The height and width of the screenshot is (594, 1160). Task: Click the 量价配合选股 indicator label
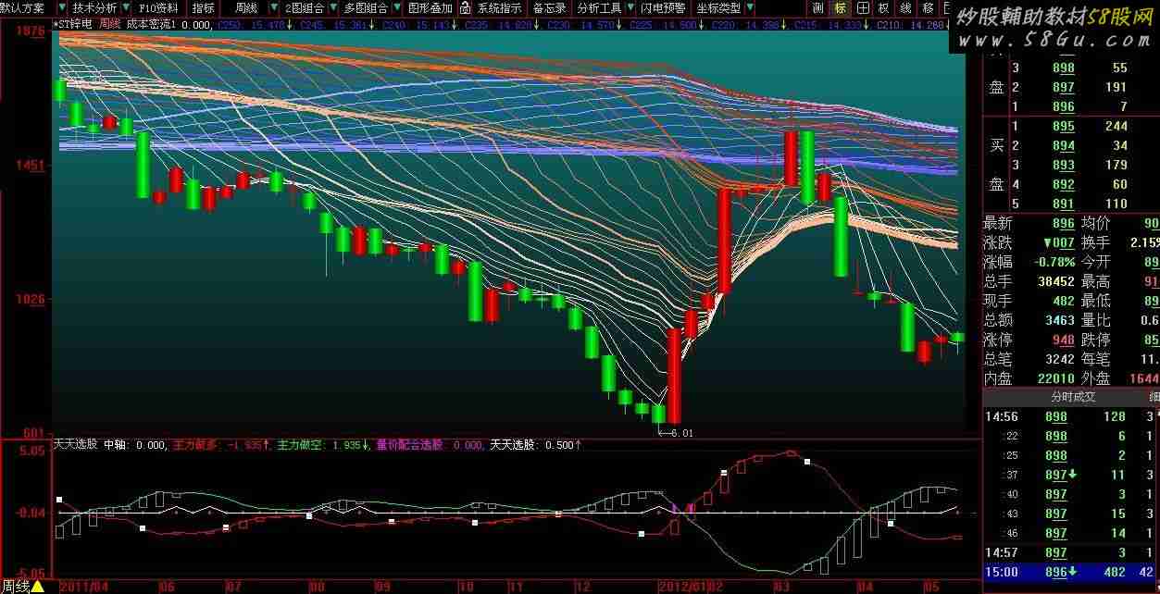410,445
